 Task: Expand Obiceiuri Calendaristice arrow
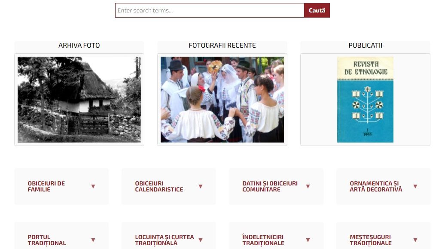201,186
